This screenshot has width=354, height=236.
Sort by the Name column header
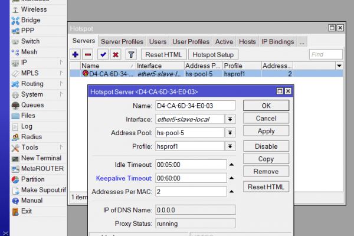(108, 65)
